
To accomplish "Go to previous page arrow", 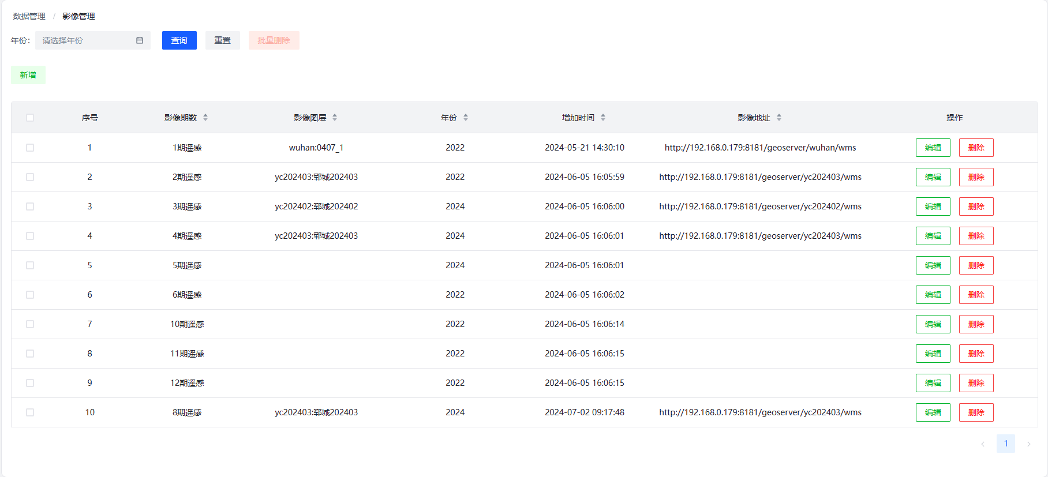I will pyautogui.click(x=983, y=444).
